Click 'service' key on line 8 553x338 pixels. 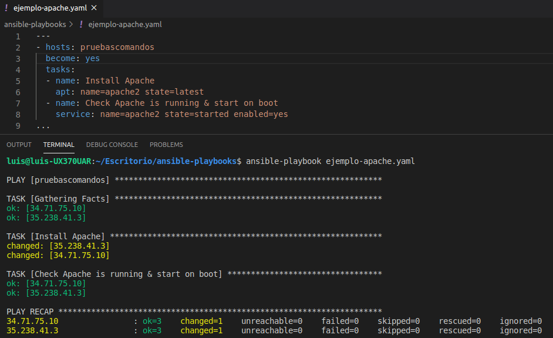click(x=73, y=115)
